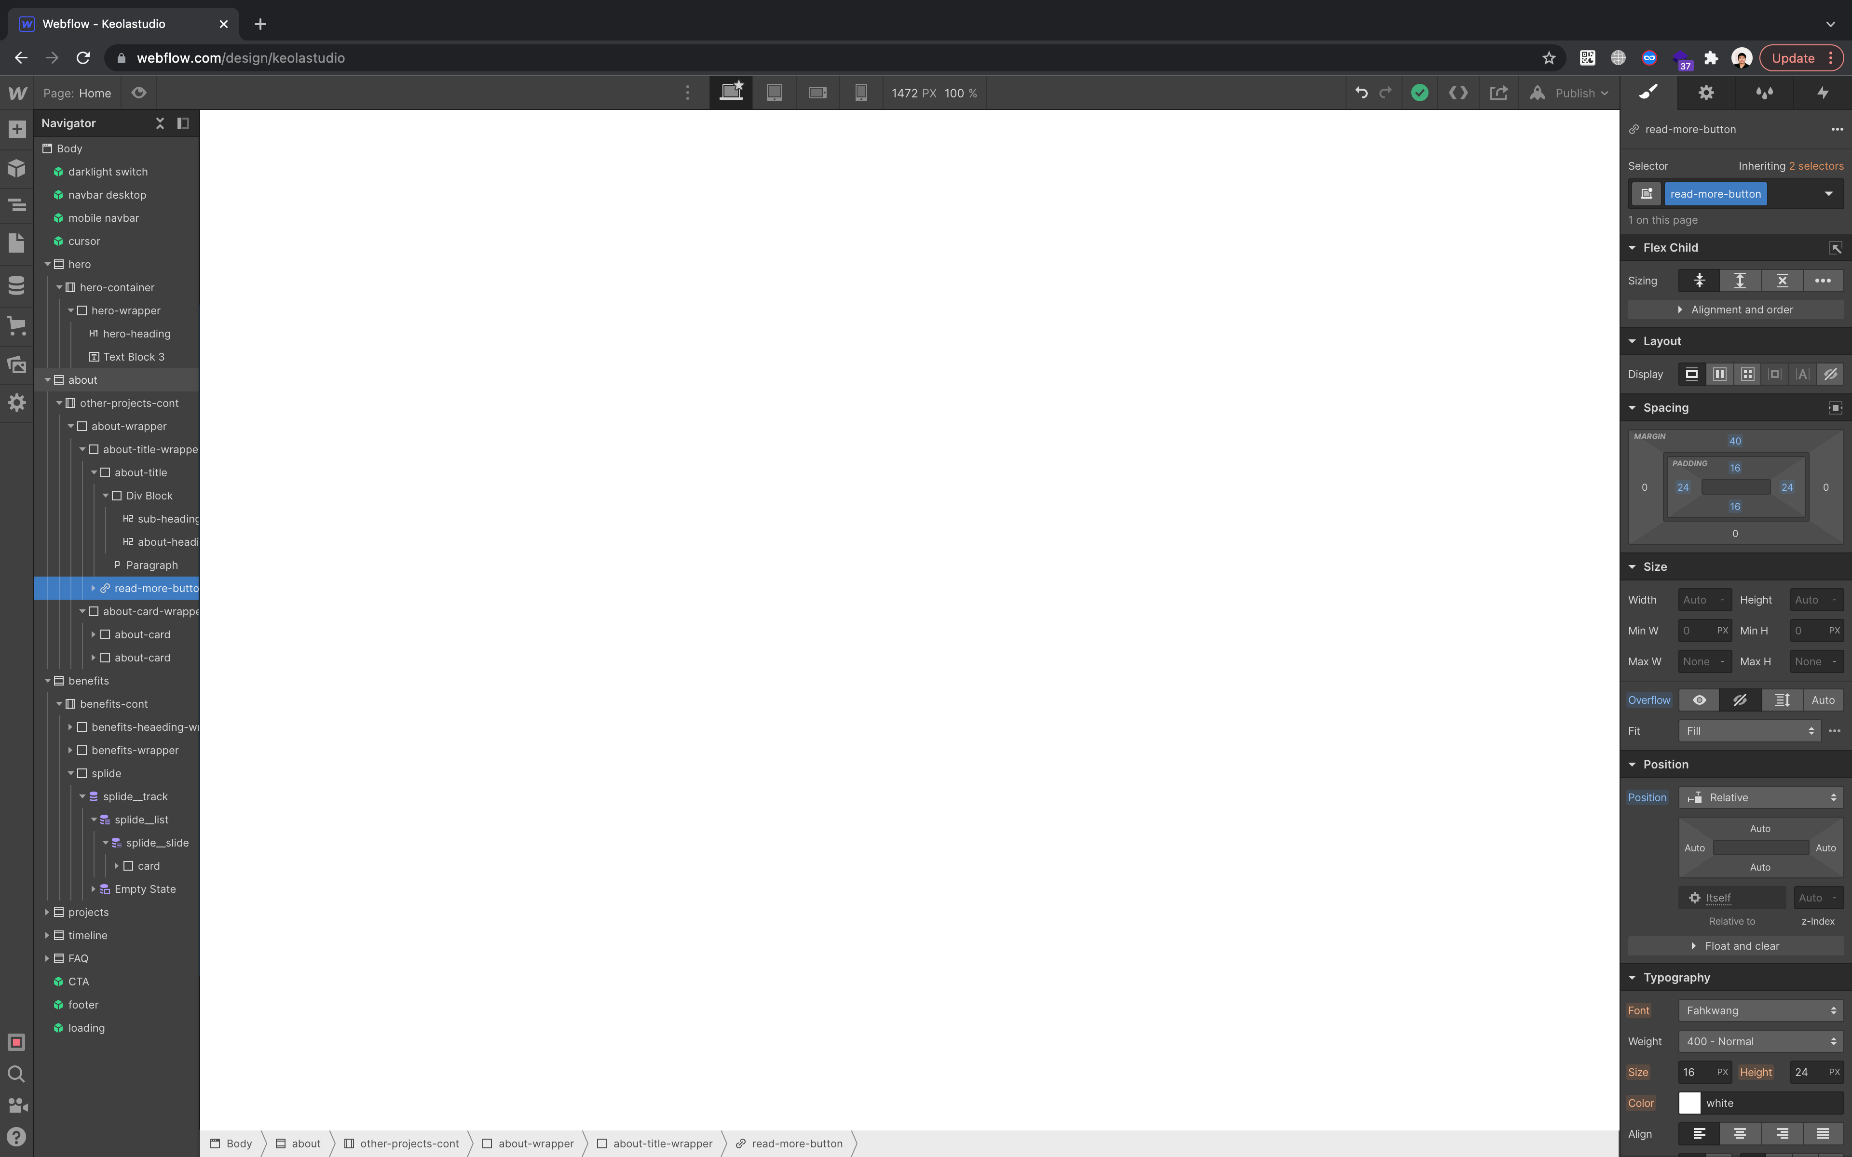Screen dimensions: 1852x1157
Task: Open the Pages panel icon
Action: point(17,243)
